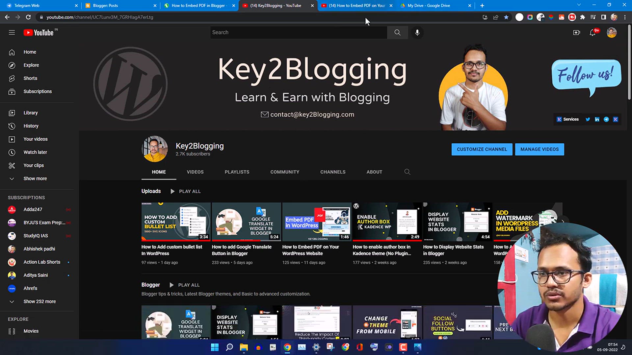This screenshot has height=355, width=632.
Task: Open Windows taskbar search
Action: tap(229, 347)
